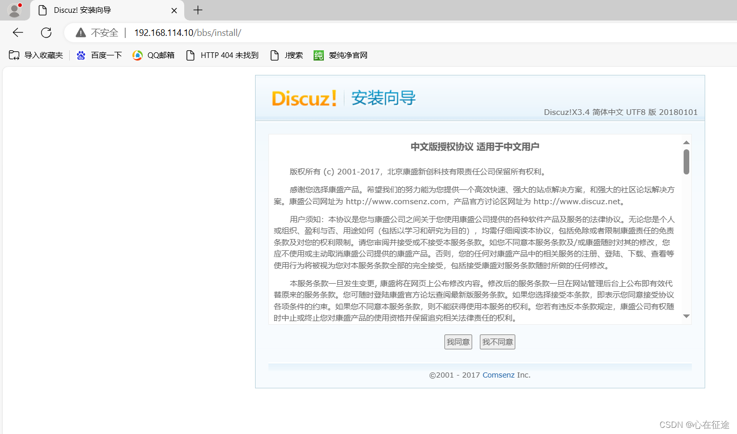This screenshot has height=434, width=737.
Task: Click the license scrollbar thumb
Action: click(686, 162)
